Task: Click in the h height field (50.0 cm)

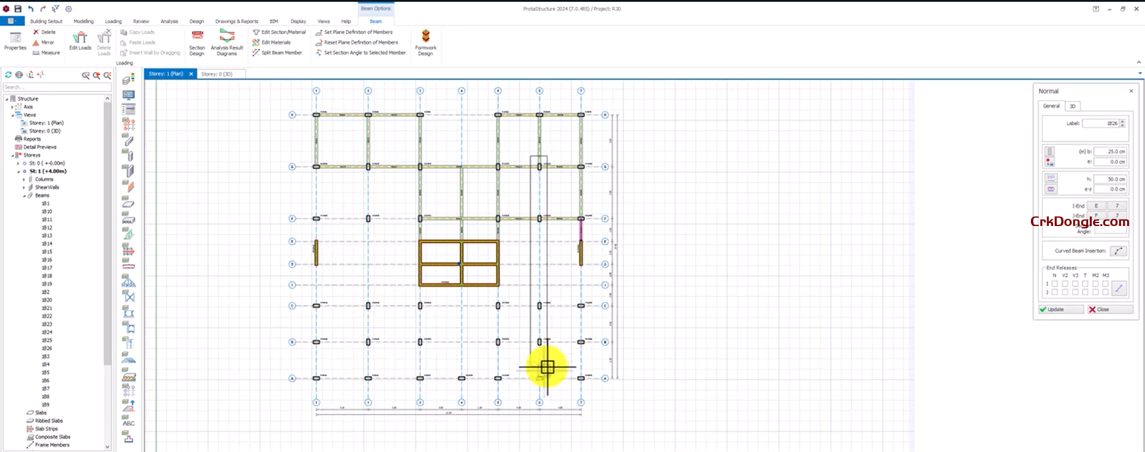Action: [x=1110, y=179]
